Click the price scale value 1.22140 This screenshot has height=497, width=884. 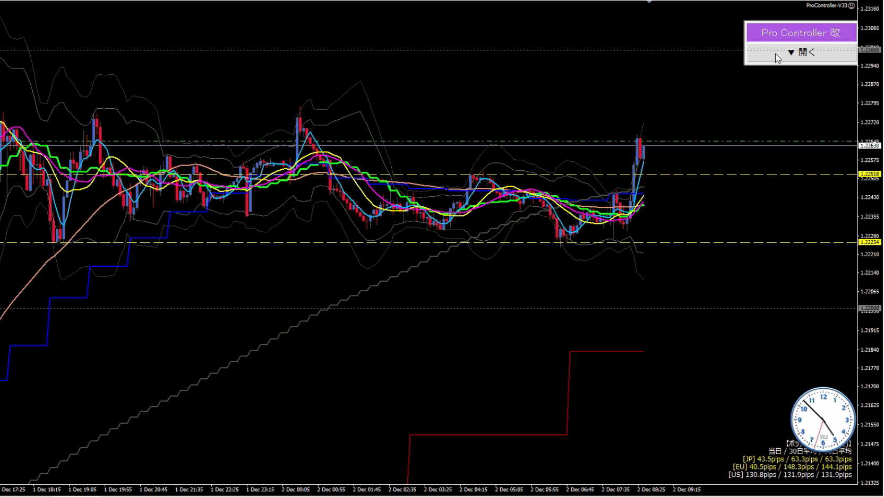(x=870, y=273)
